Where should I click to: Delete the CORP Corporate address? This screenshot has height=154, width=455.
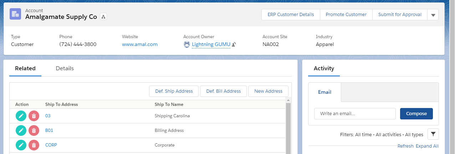[34, 145]
